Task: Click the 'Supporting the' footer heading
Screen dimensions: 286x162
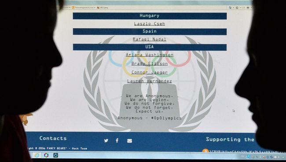Action: click(x=230, y=140)
